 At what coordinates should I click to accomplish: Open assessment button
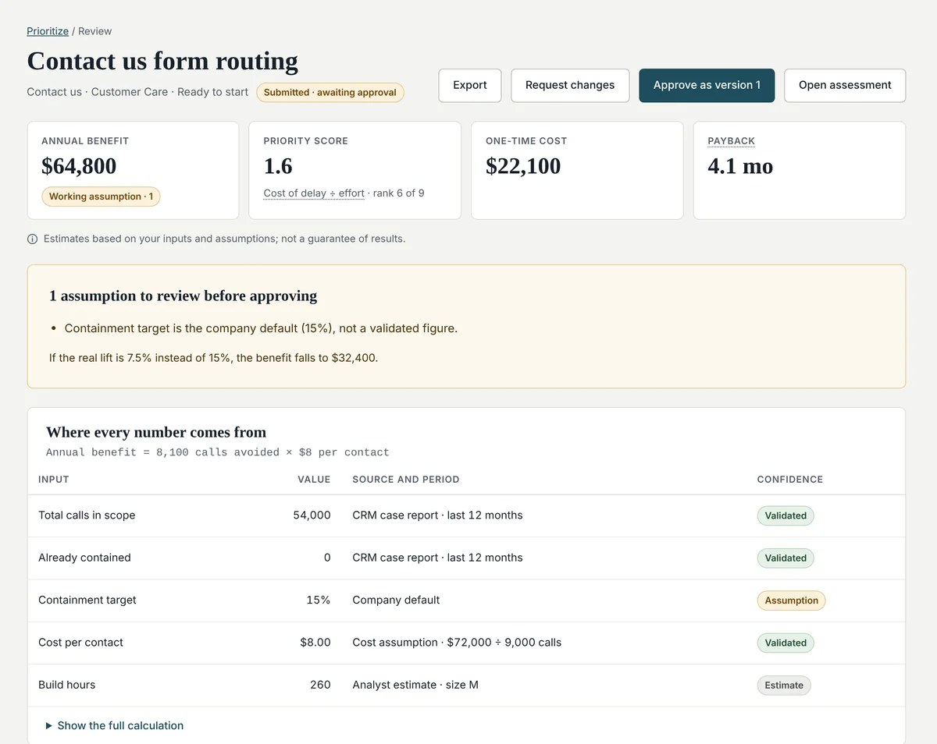click(845, 85)
